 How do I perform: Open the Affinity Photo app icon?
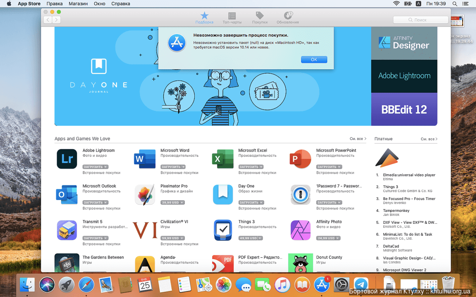[300, 230]
